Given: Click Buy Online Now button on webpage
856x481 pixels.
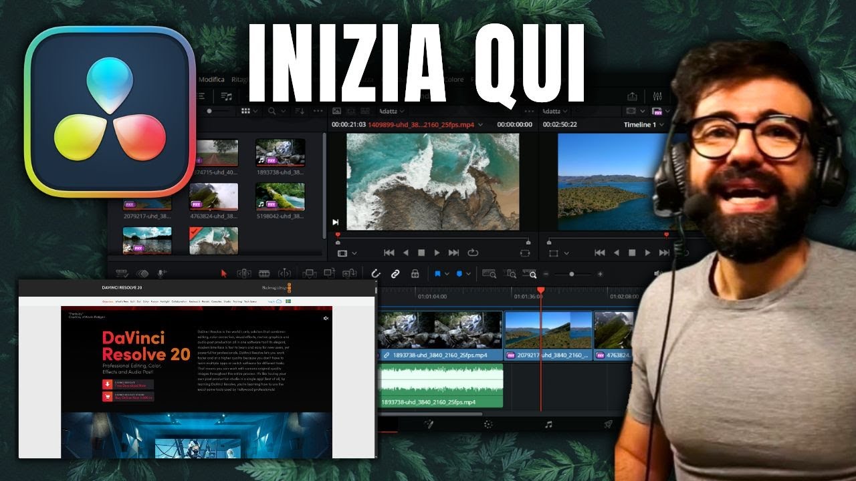Looking at the screenshot, I should click(x=128, y=396).
